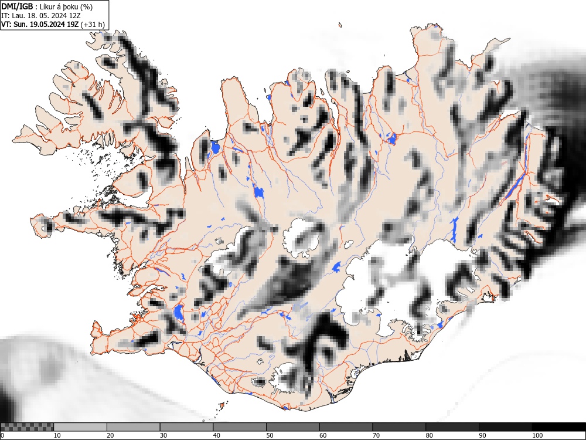Select the 70–80 percent legend swatch
This screenshot has width=586, height=440.
398,427
